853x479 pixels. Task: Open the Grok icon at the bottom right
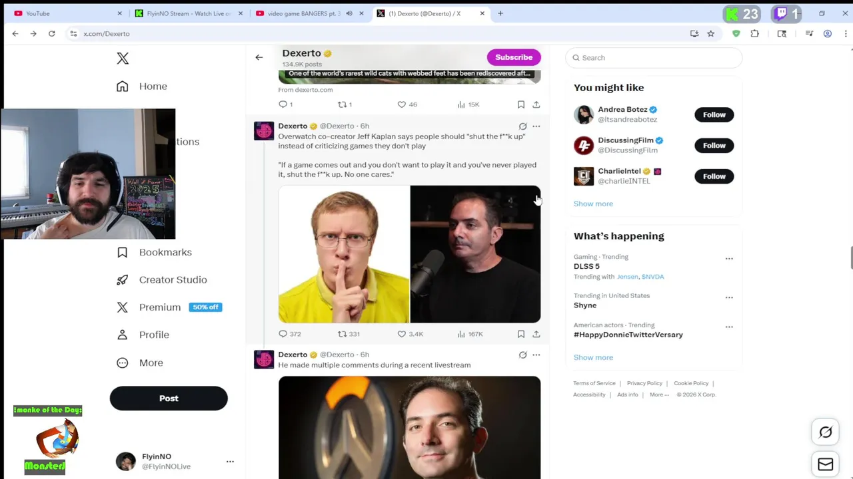click(x=826, y=432)
